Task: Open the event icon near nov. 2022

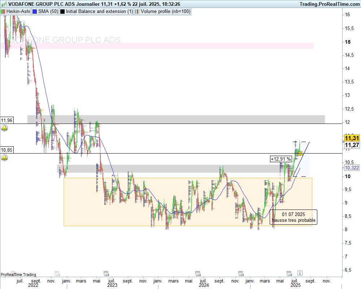Action: 56,273
